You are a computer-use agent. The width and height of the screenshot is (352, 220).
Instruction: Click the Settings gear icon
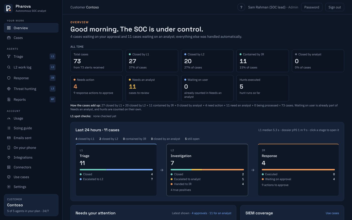tap(9, 187)
